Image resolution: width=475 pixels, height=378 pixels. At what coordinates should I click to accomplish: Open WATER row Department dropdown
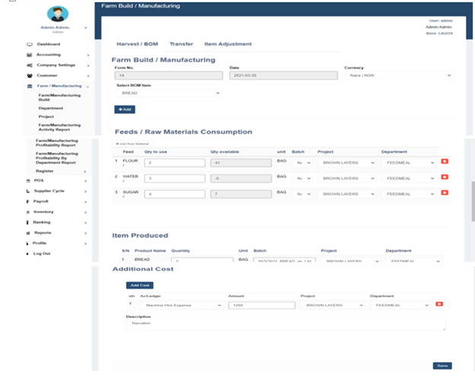pos(408,178)
